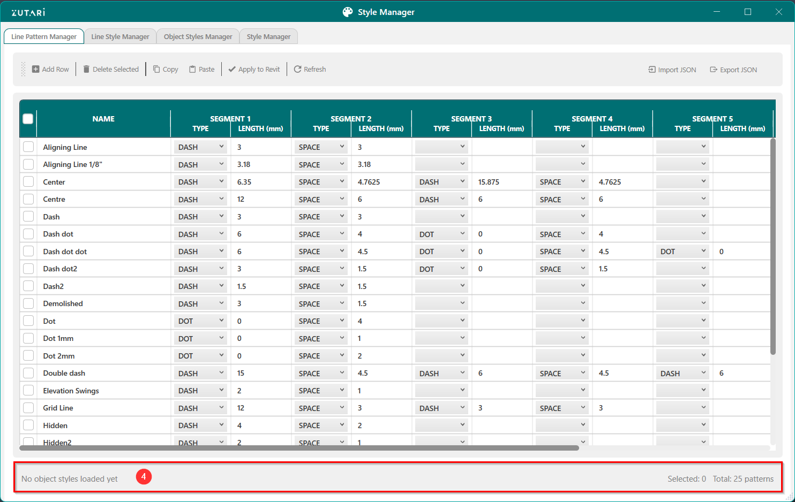This screenshot has width=795, height=502.
Task: Check the Double dash row checkbox
Action: click(28, 373)
